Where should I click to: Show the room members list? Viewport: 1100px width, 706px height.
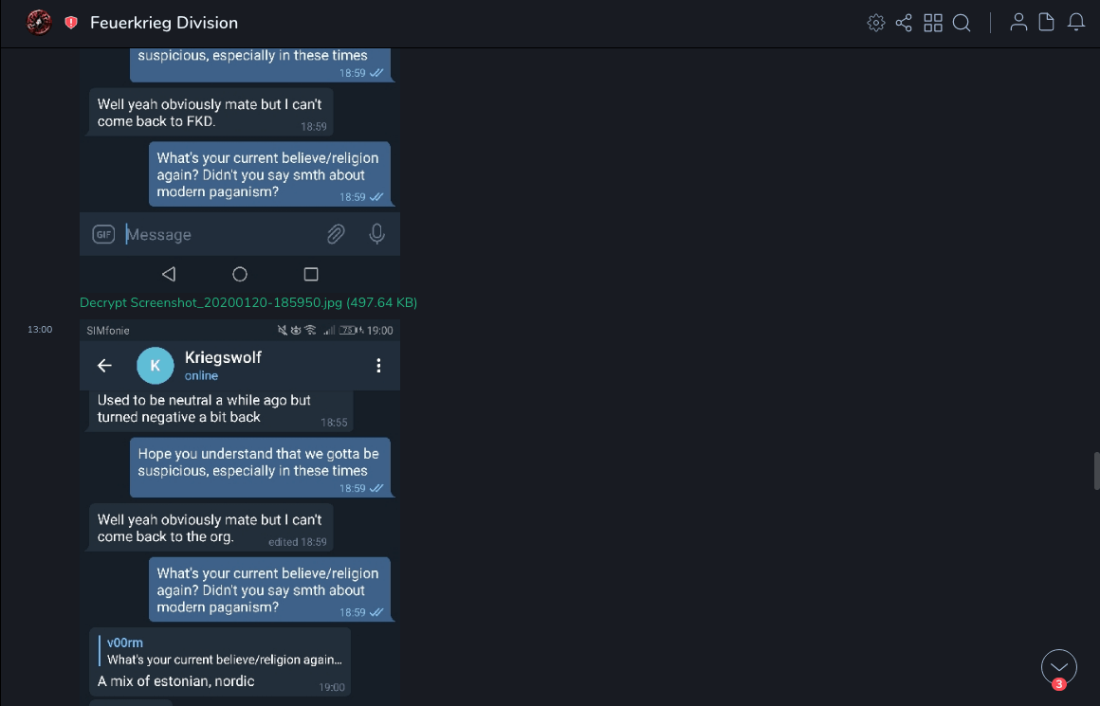(1018, 23)
